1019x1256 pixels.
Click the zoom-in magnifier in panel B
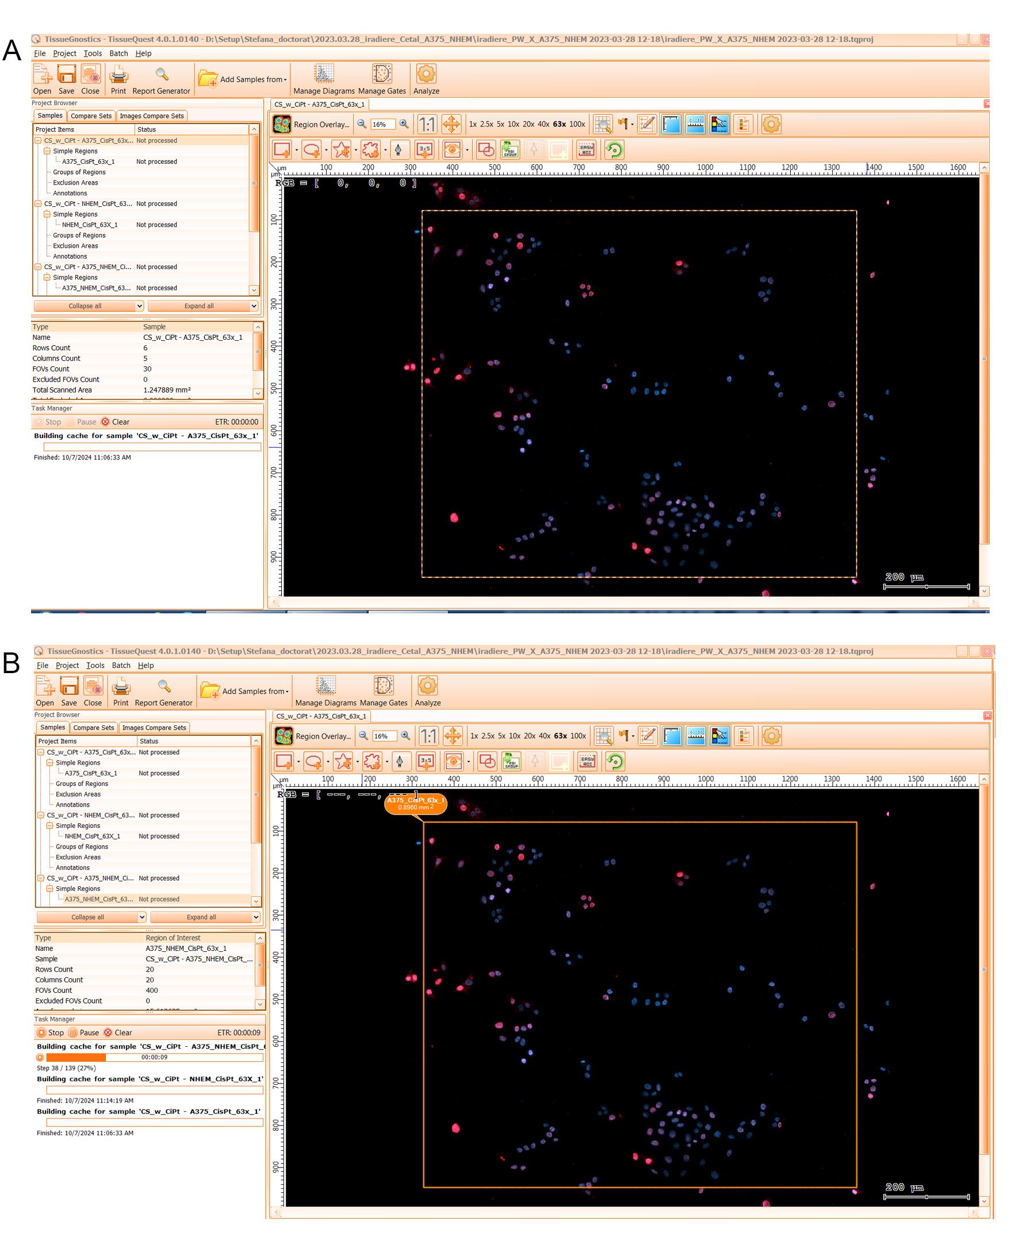[x=405, y=736]
